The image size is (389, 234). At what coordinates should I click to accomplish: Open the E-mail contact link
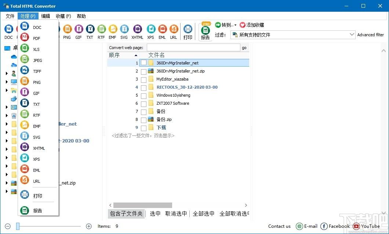307,226
